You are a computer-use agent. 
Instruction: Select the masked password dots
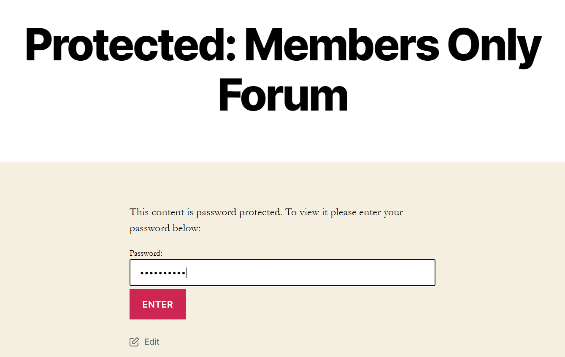click(162, 273)
